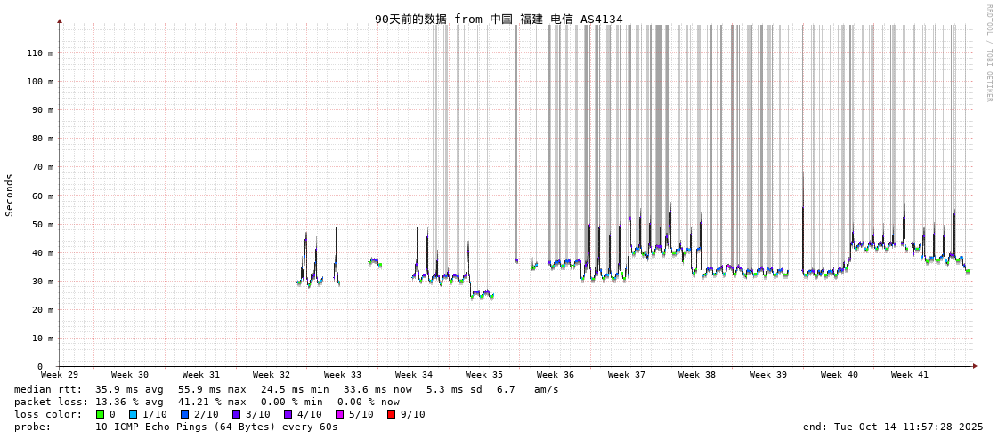
Task: Select the red 9/10 loss color swatch
Action: [392, 414]
